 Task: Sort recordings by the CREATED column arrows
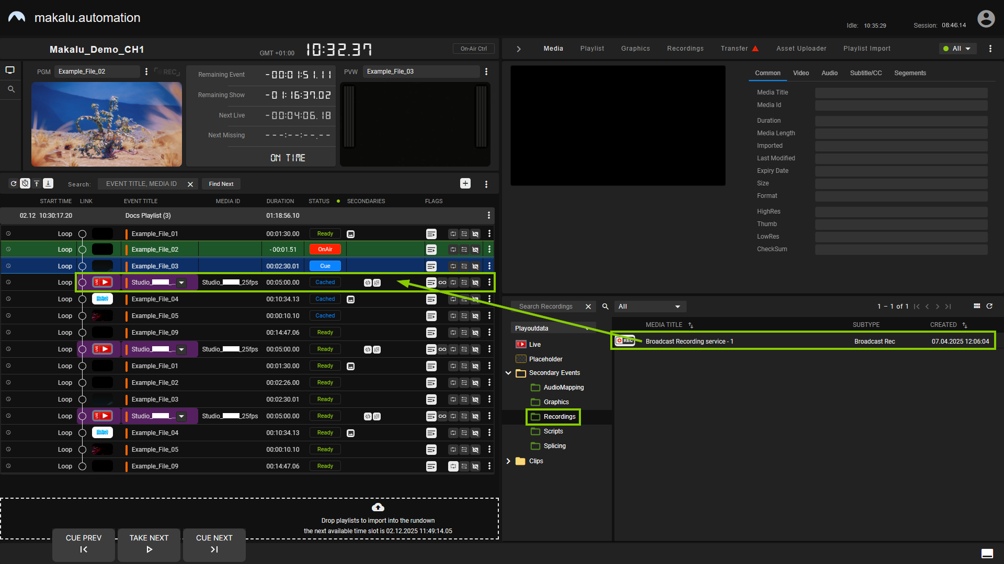point(965,325)
